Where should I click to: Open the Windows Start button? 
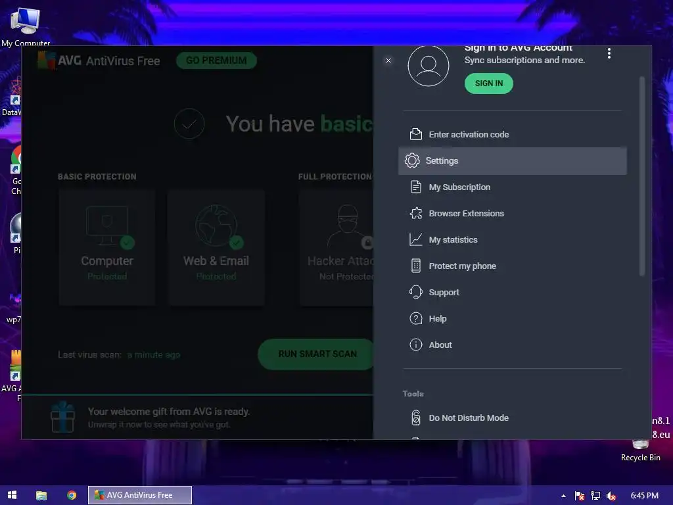[x=12, y=495]
